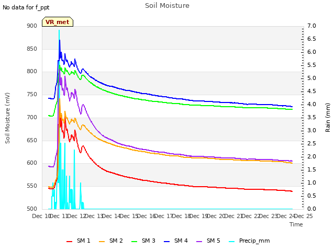Click the 0.0 rain axis tick
Viewport: 335px width, 251px height.
pos(311,209)
